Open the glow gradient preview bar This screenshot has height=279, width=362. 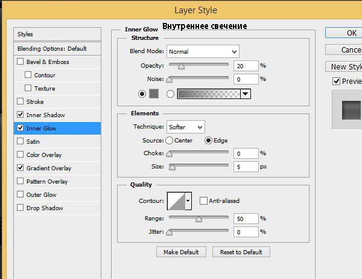point(208,94)
